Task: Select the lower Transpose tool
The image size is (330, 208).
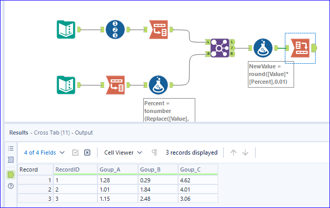Action: coord(115,85)
